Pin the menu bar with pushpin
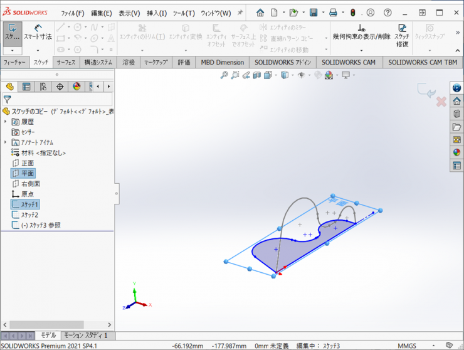This screenshot has height=350, width=464. 240,13
